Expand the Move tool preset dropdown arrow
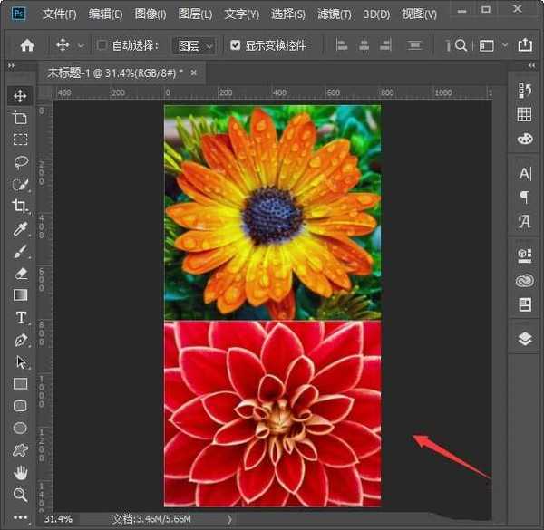 (x=81, y=45)
